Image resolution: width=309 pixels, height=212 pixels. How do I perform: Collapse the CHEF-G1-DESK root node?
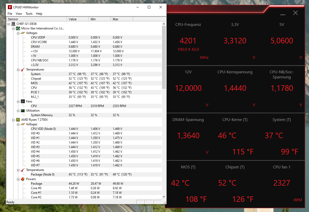click(9, 24)
